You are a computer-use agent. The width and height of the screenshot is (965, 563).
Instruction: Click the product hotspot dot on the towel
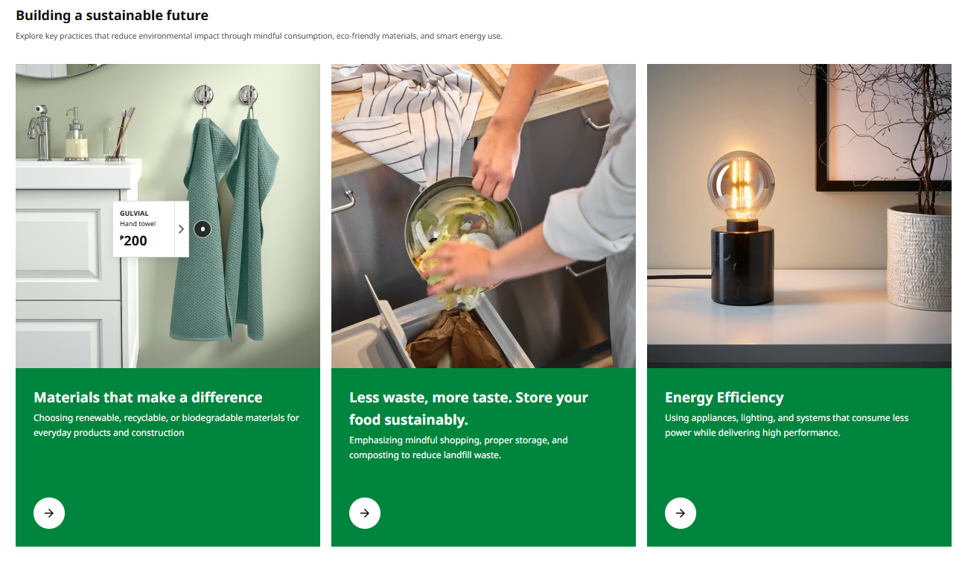tap(203, 229)
